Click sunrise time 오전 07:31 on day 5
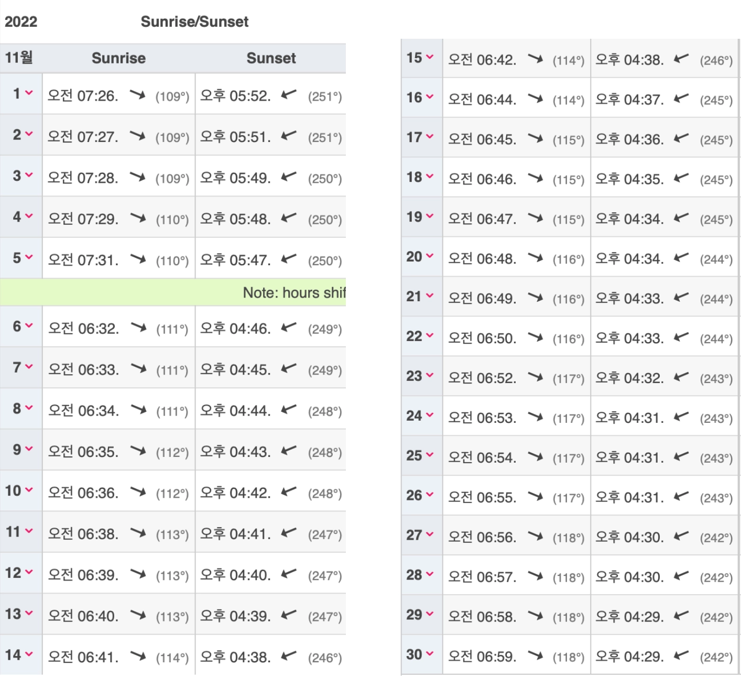The width and height of the screenshot is (741, 678). tap(83, 260)
